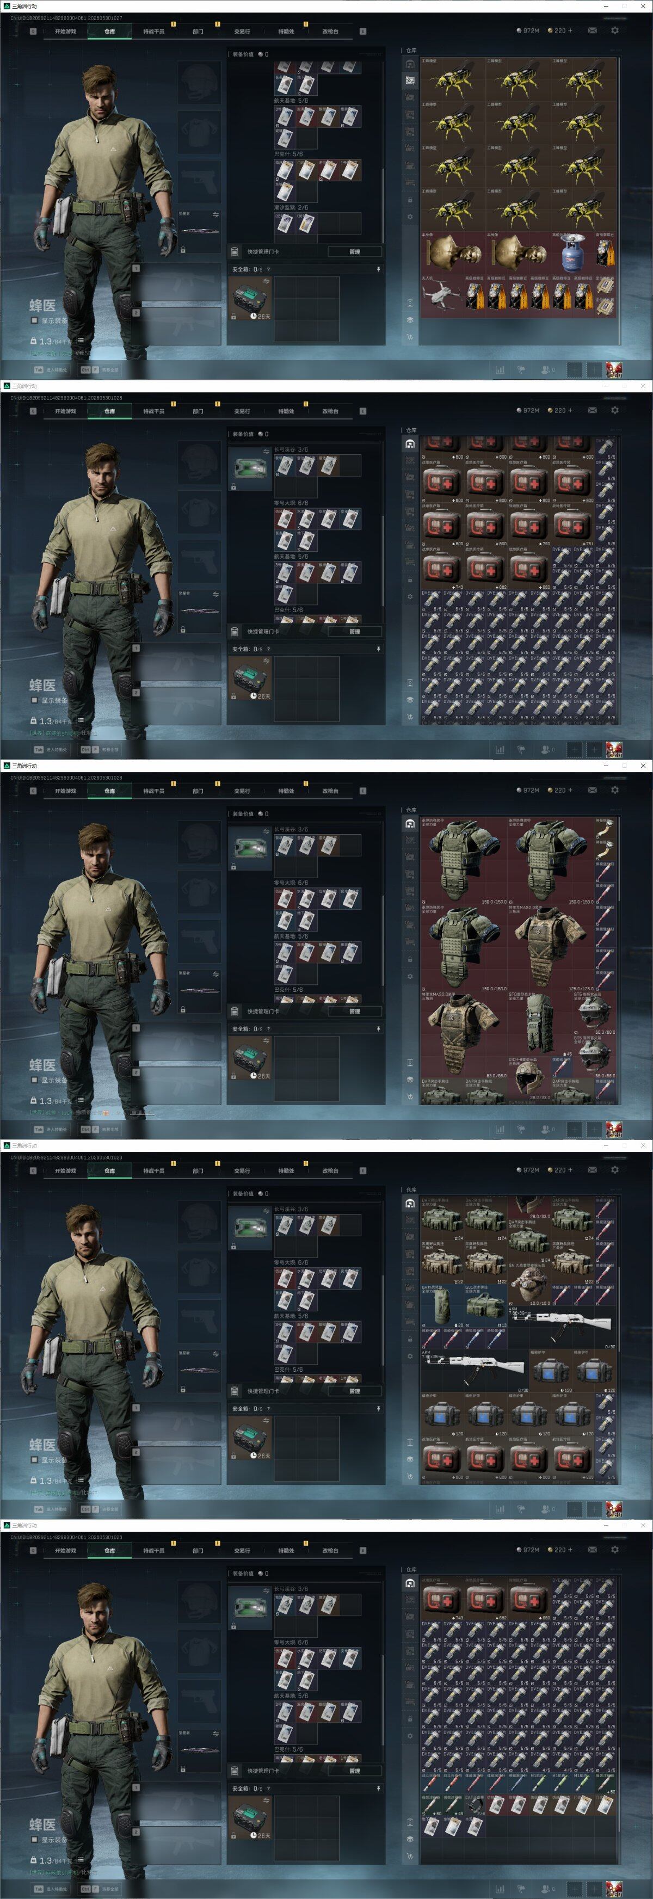Click first plus squad slot in bee-model window

pyautogui.click(x=574, y=369)
